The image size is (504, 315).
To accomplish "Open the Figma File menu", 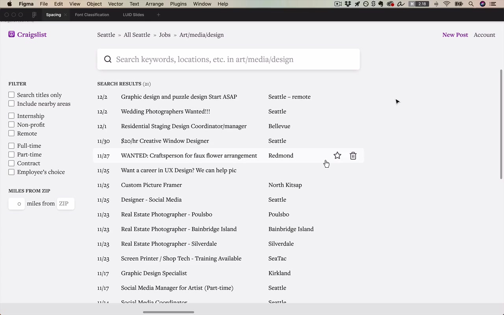I will 44,4.
